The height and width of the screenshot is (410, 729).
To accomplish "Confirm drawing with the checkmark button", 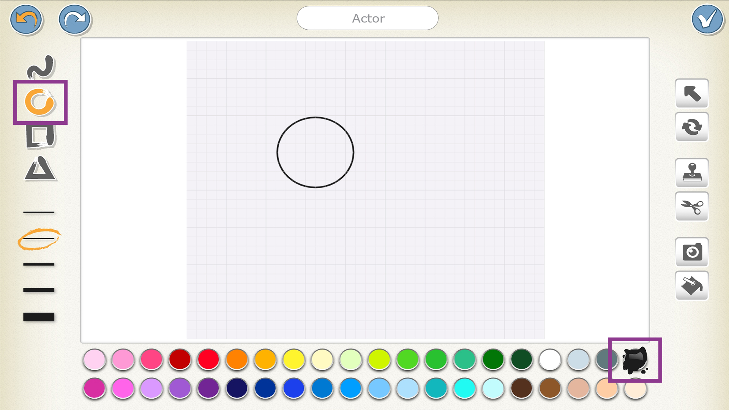I will pos(708,20).
